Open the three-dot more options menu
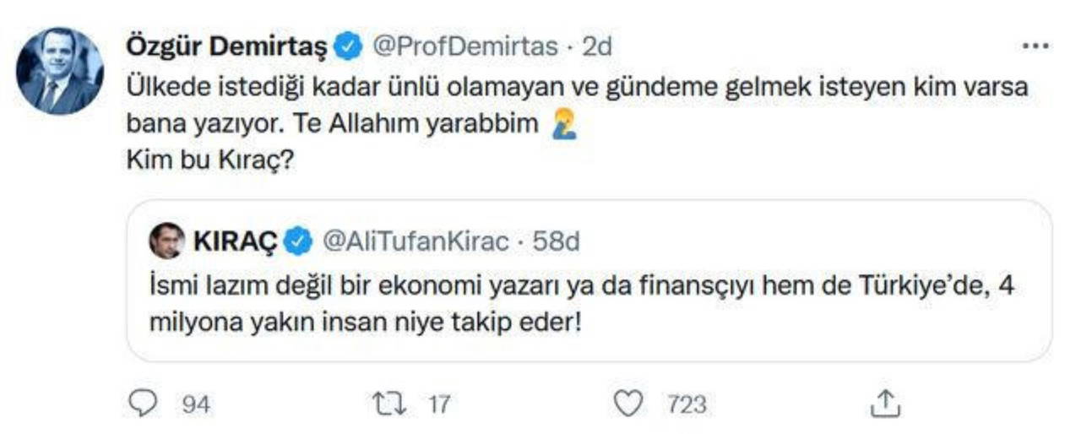 [x=1035, y=46]
